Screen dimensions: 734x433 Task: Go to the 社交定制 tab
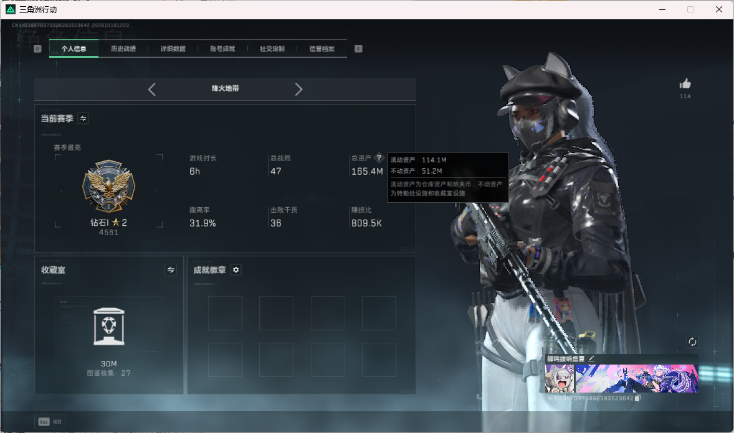coord(272,49)
